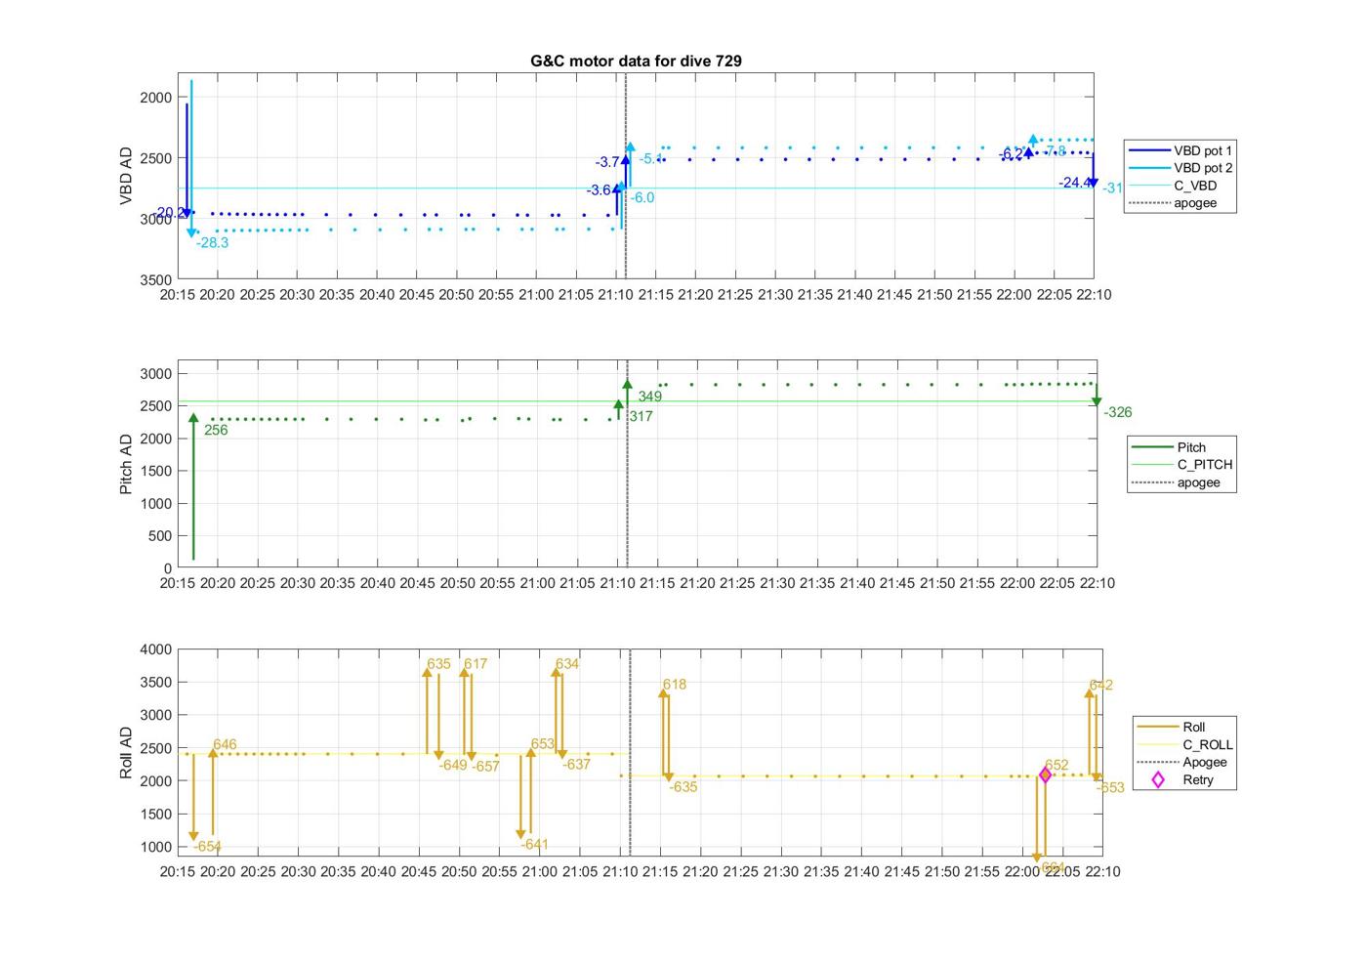Click the -654 roll move label

point(207,847)
